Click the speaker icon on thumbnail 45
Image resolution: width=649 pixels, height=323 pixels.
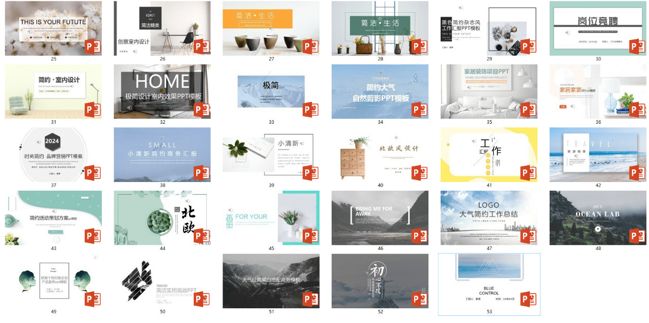[230, 210]
